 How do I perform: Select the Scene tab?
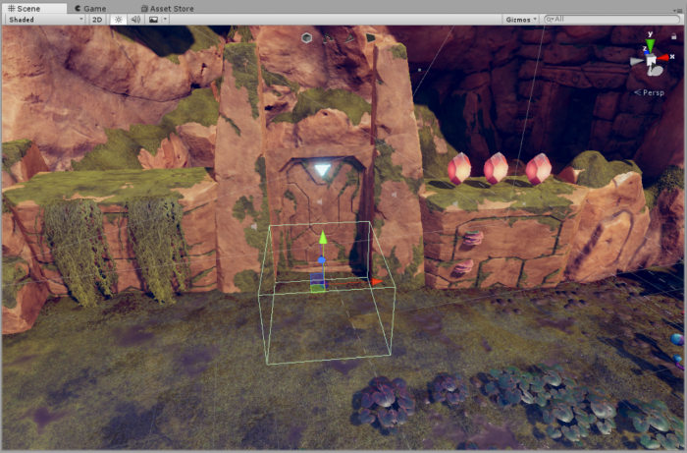coord(25,8)
